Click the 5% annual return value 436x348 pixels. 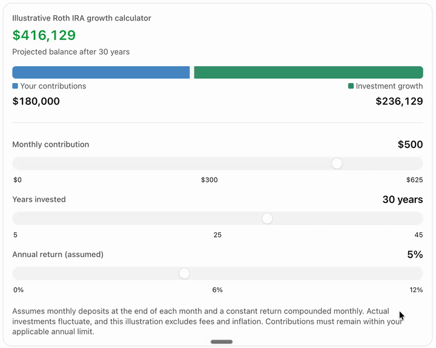(415, 255)
